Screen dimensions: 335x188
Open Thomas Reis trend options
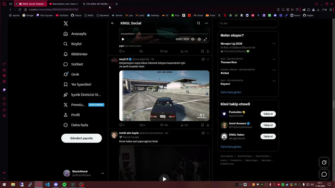pyautogui.click(x=274, y=59)
